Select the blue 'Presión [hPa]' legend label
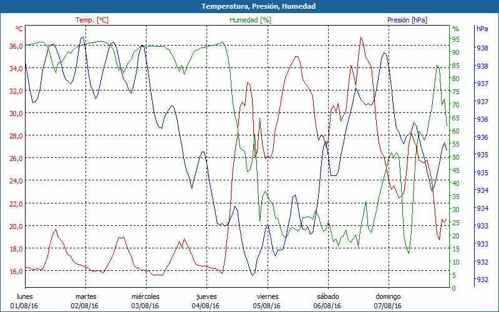This screenshot has width=499, height=312. [x=407, y=20]
